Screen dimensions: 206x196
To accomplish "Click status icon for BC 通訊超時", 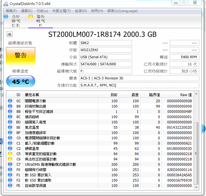I will coord(10,117).
